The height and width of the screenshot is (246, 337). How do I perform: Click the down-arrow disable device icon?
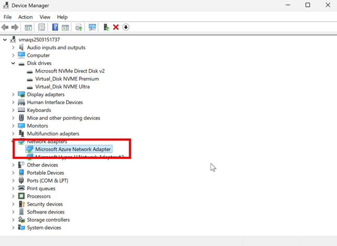click(x=126, y=27)
